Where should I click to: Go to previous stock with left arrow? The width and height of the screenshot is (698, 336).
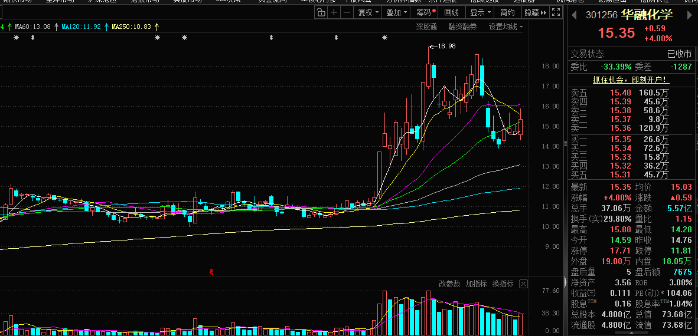click(575, 15)
